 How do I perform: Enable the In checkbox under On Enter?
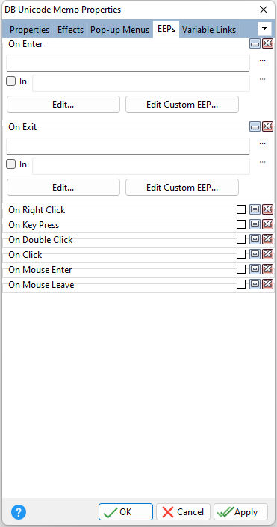11,81
